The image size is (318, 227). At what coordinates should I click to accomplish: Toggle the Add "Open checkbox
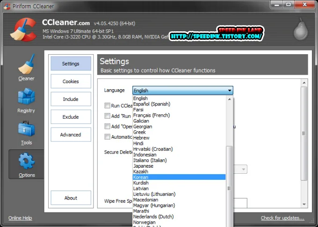[x=107, y=127]
